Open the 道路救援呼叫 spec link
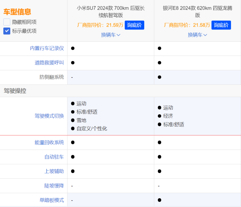 [x=49, y=63]
